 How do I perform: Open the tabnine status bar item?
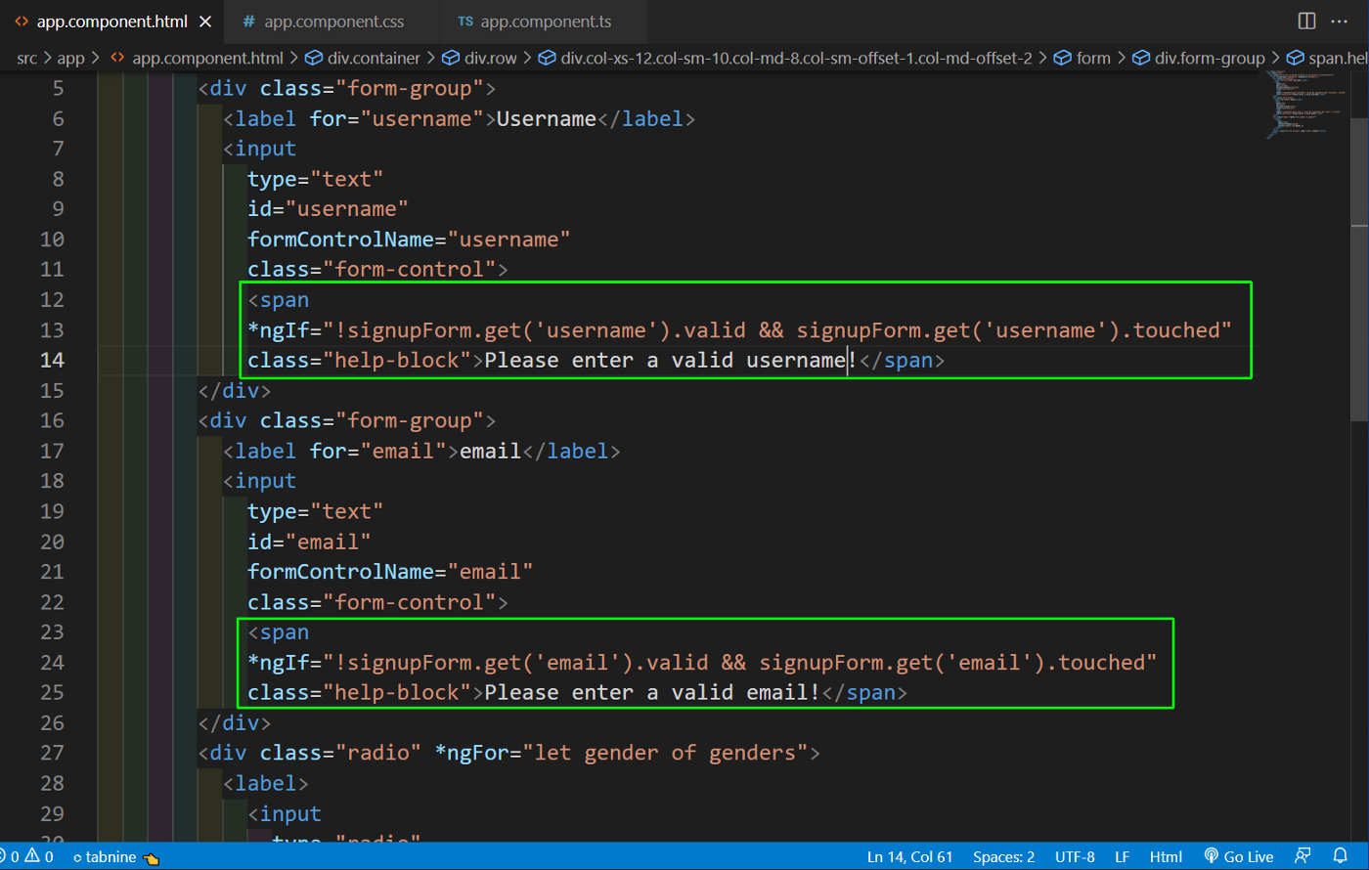point(115,857)
